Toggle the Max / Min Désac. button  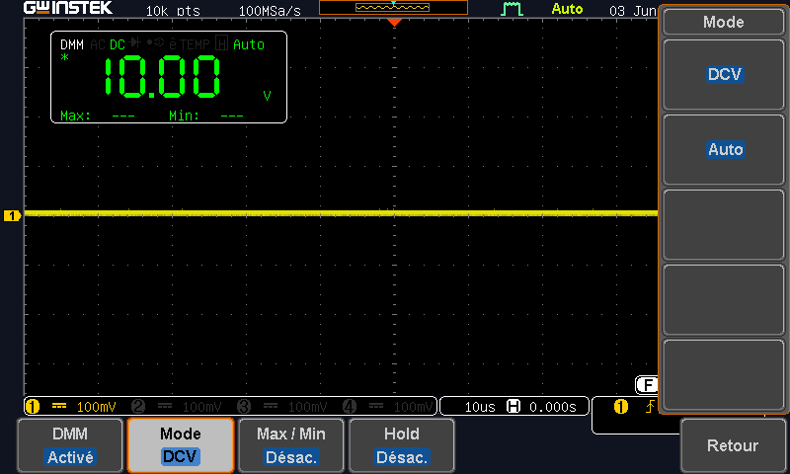tap(291, 445)
